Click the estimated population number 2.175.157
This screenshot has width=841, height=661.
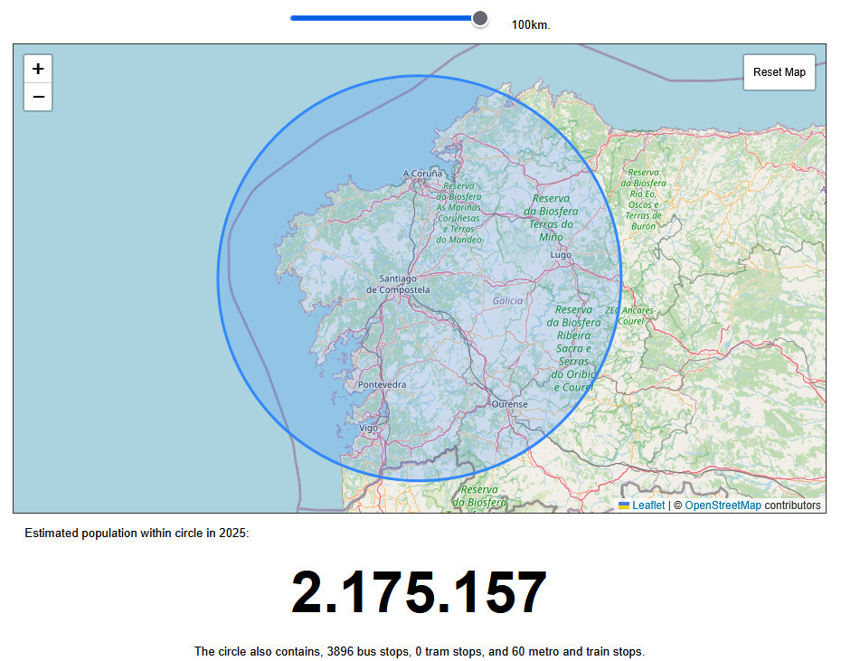(419, 594)
